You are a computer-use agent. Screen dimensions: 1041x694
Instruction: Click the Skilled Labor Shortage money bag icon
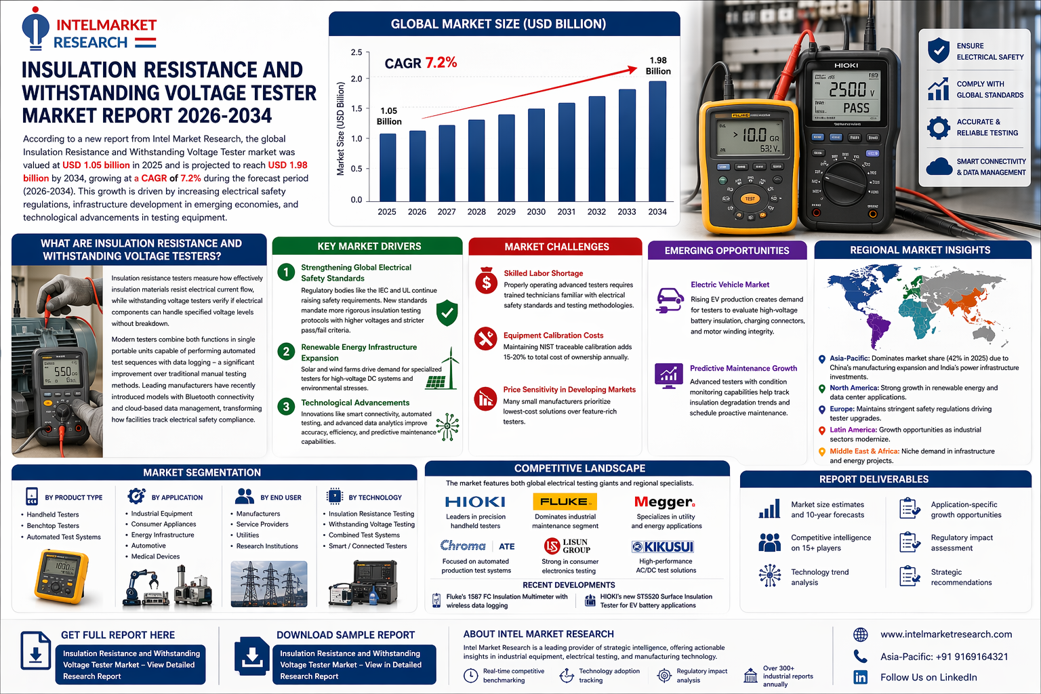coord(486,281)
